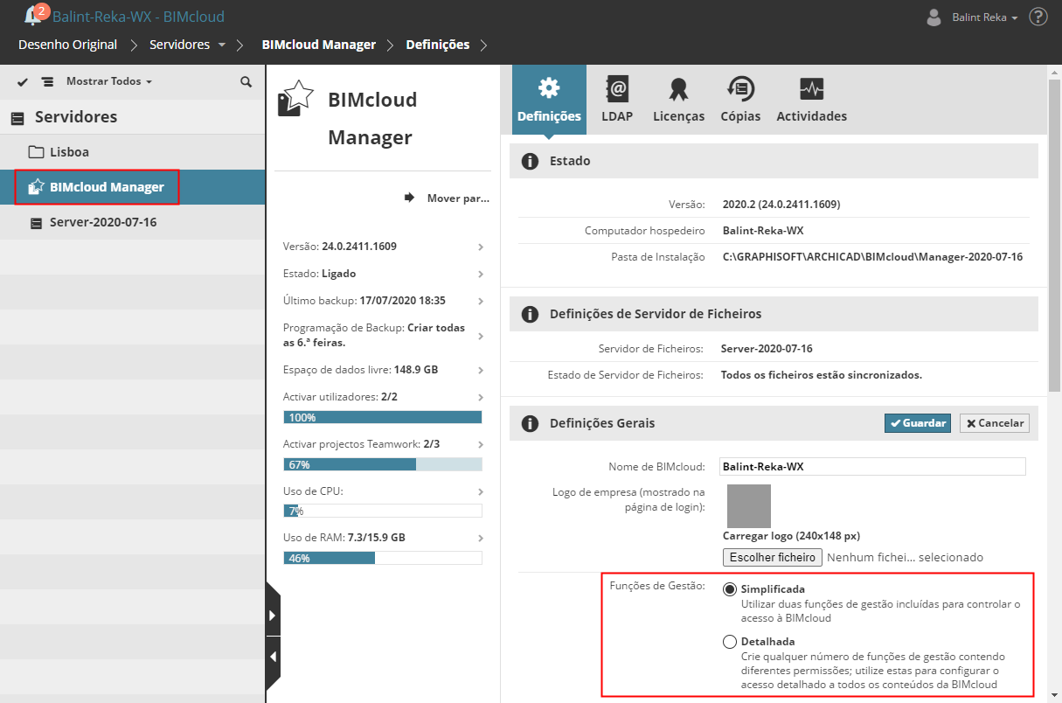Expand Uso de RAM row
This screenshot has width=1062, height=703.
[481, 538]
